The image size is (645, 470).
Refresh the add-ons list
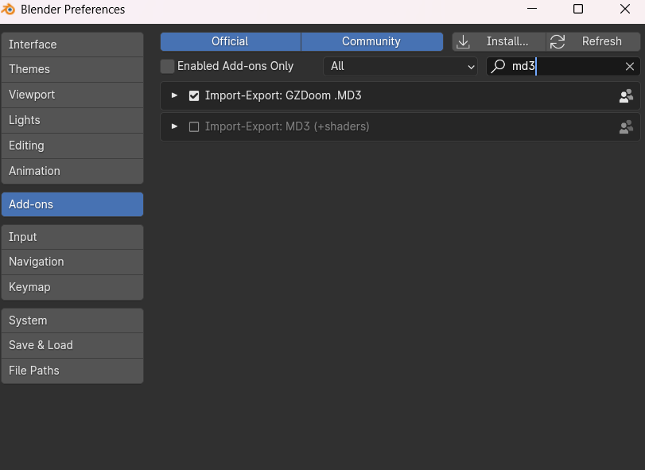[593, 41]
